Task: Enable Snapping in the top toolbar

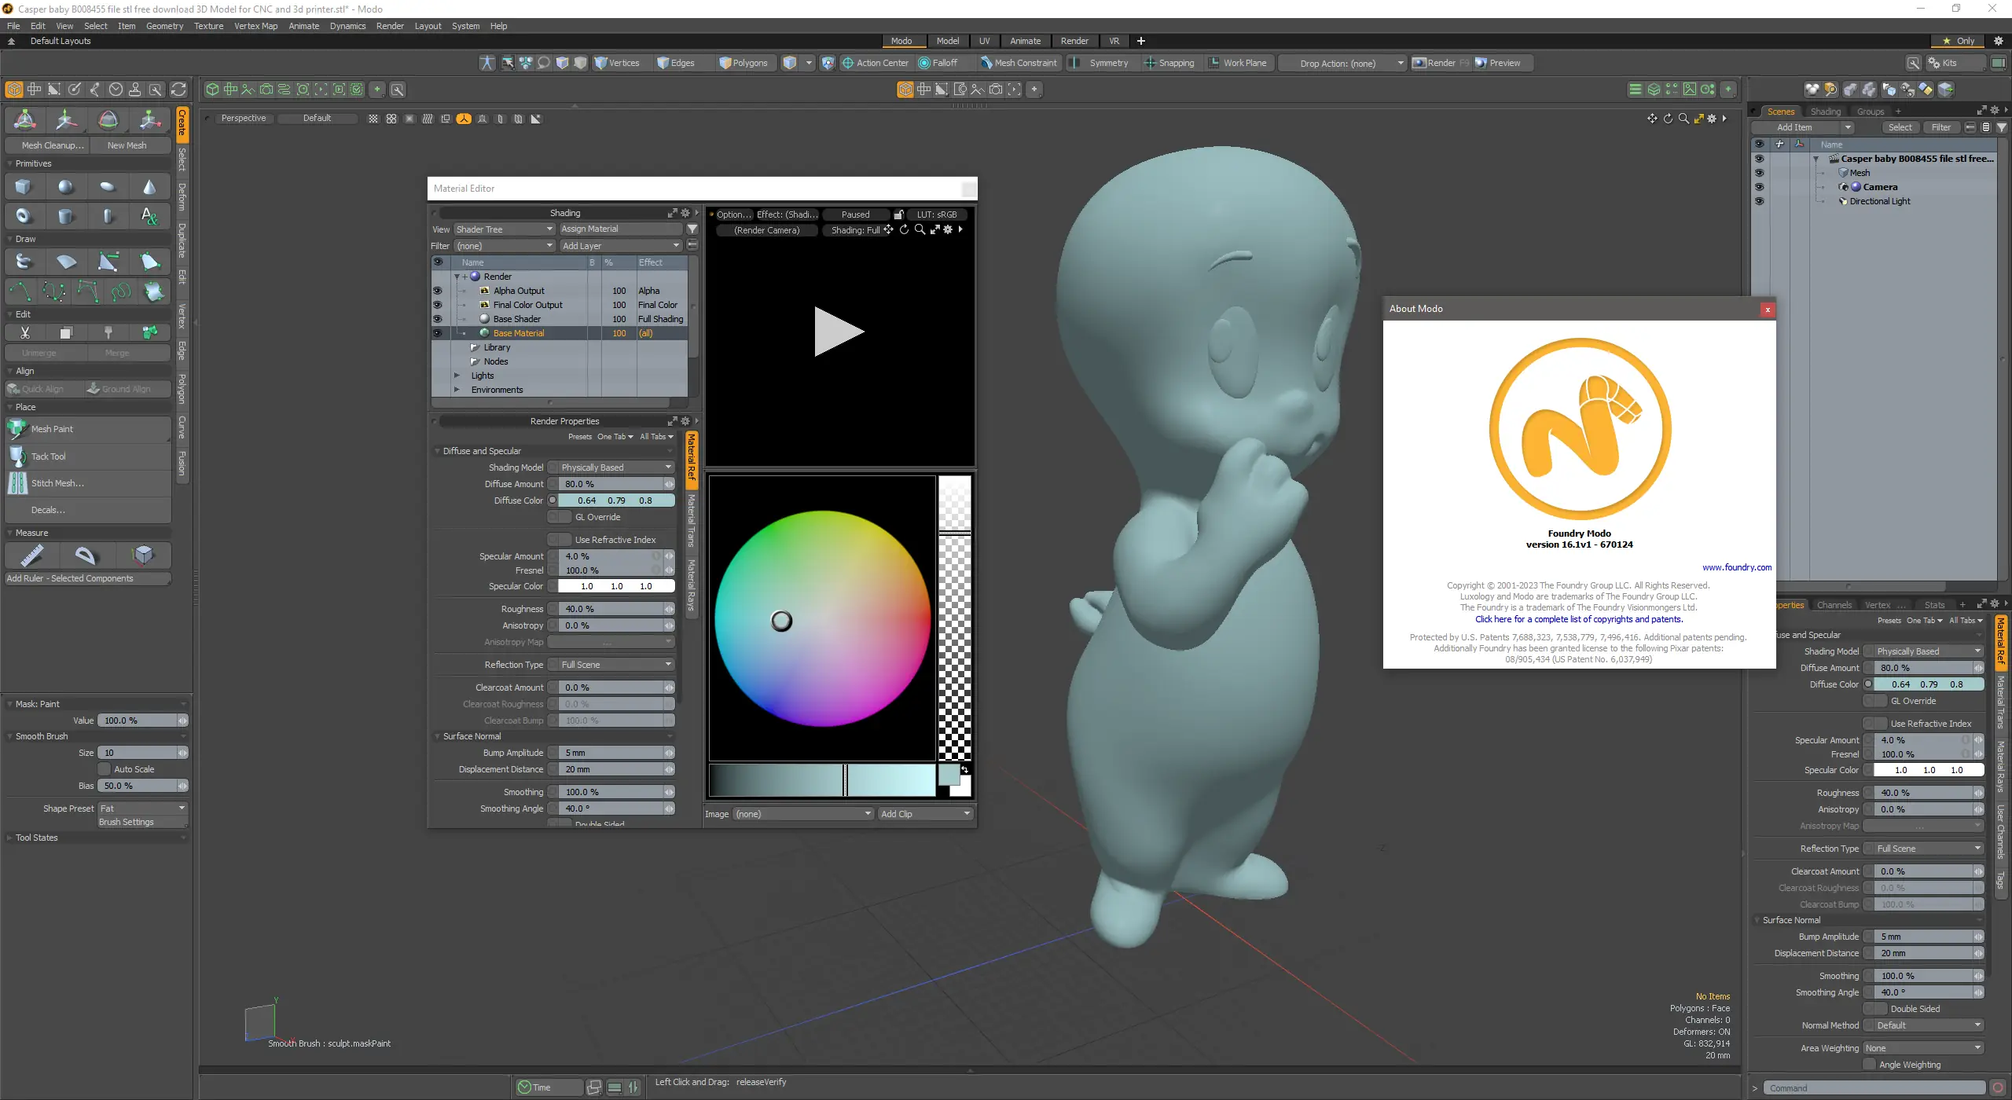Action: (x=1169, y=63)
